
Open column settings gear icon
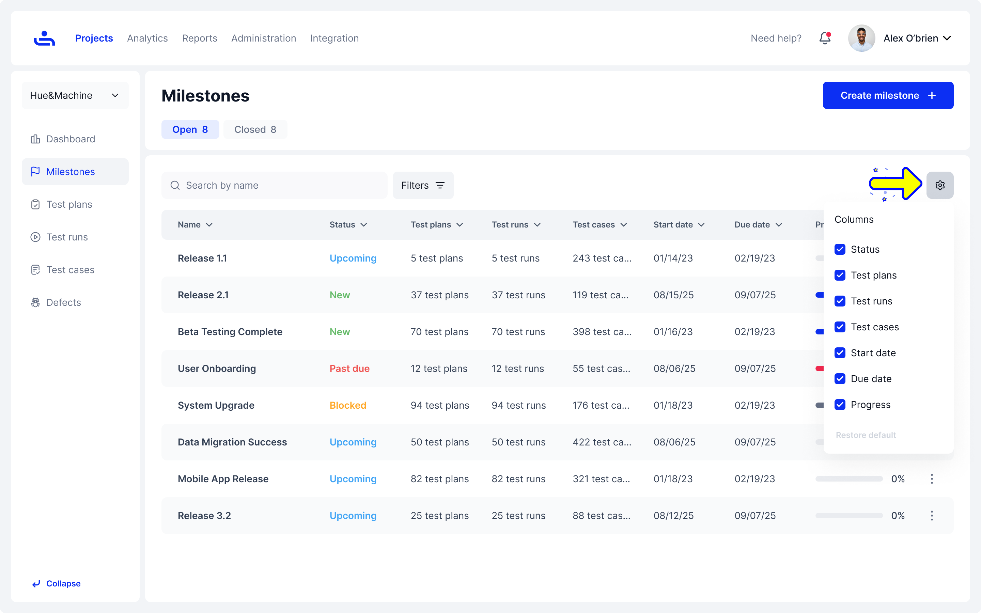(940, 185)
